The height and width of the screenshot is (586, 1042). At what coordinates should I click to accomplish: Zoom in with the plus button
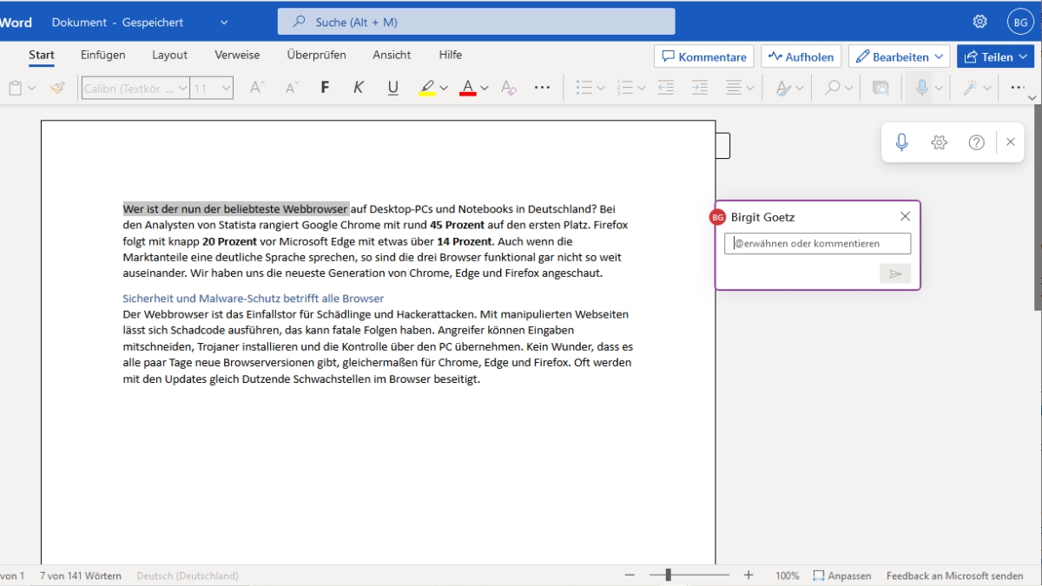pyautogui.click(x=749, y=576)
